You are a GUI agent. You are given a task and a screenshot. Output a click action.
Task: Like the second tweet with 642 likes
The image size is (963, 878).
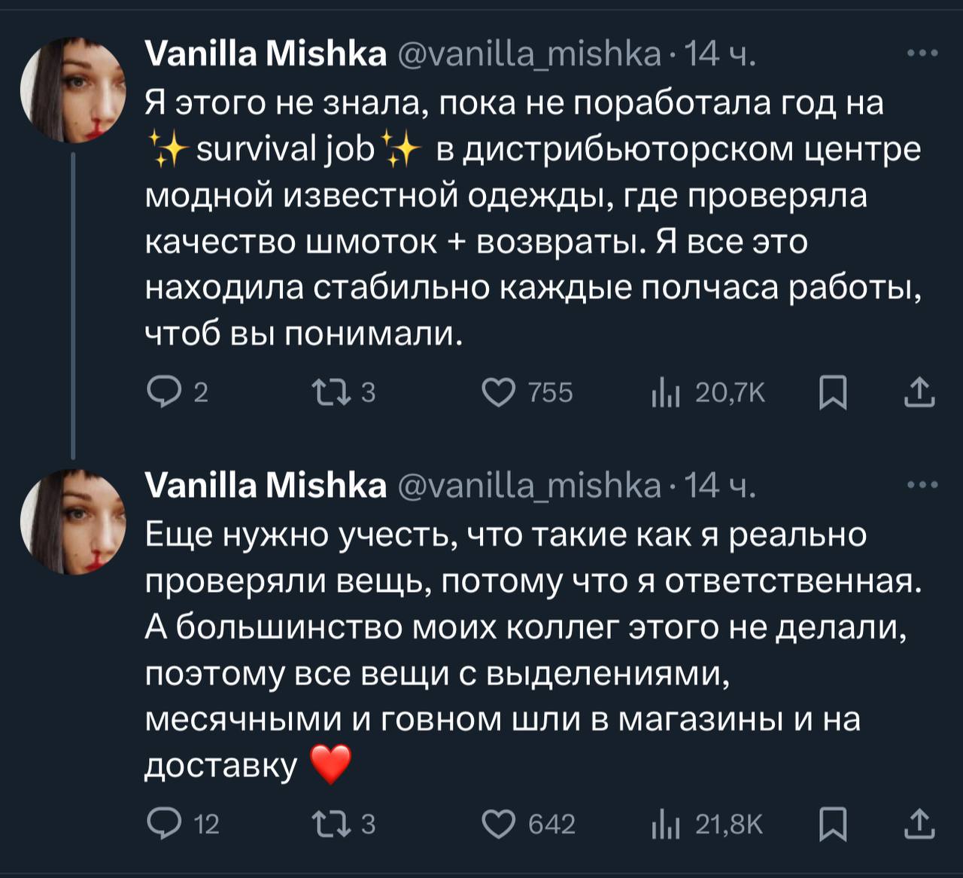498,824
